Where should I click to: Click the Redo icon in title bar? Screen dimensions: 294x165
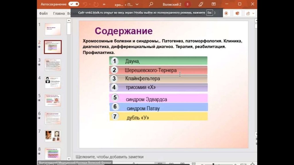[96, 4]
